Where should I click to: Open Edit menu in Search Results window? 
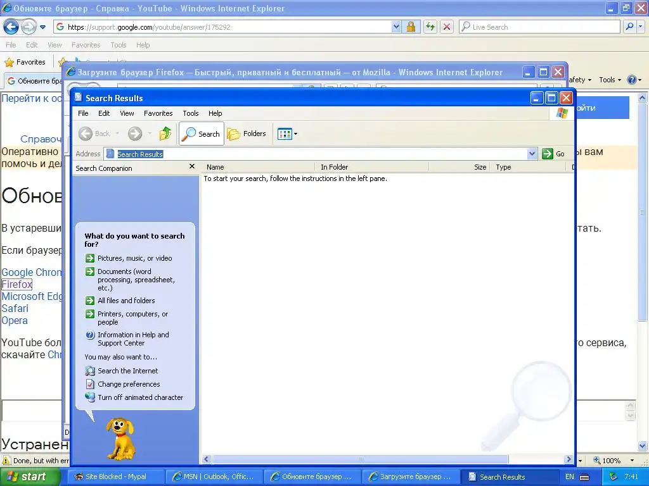tap(104, 113)
